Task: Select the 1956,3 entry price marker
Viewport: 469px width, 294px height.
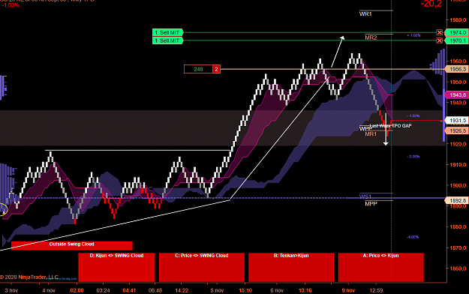Action: 456,70
